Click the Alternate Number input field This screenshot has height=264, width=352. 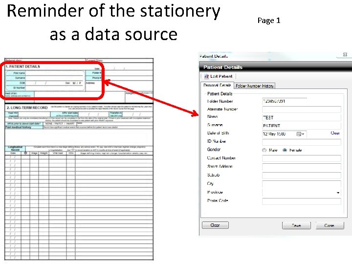302,110
